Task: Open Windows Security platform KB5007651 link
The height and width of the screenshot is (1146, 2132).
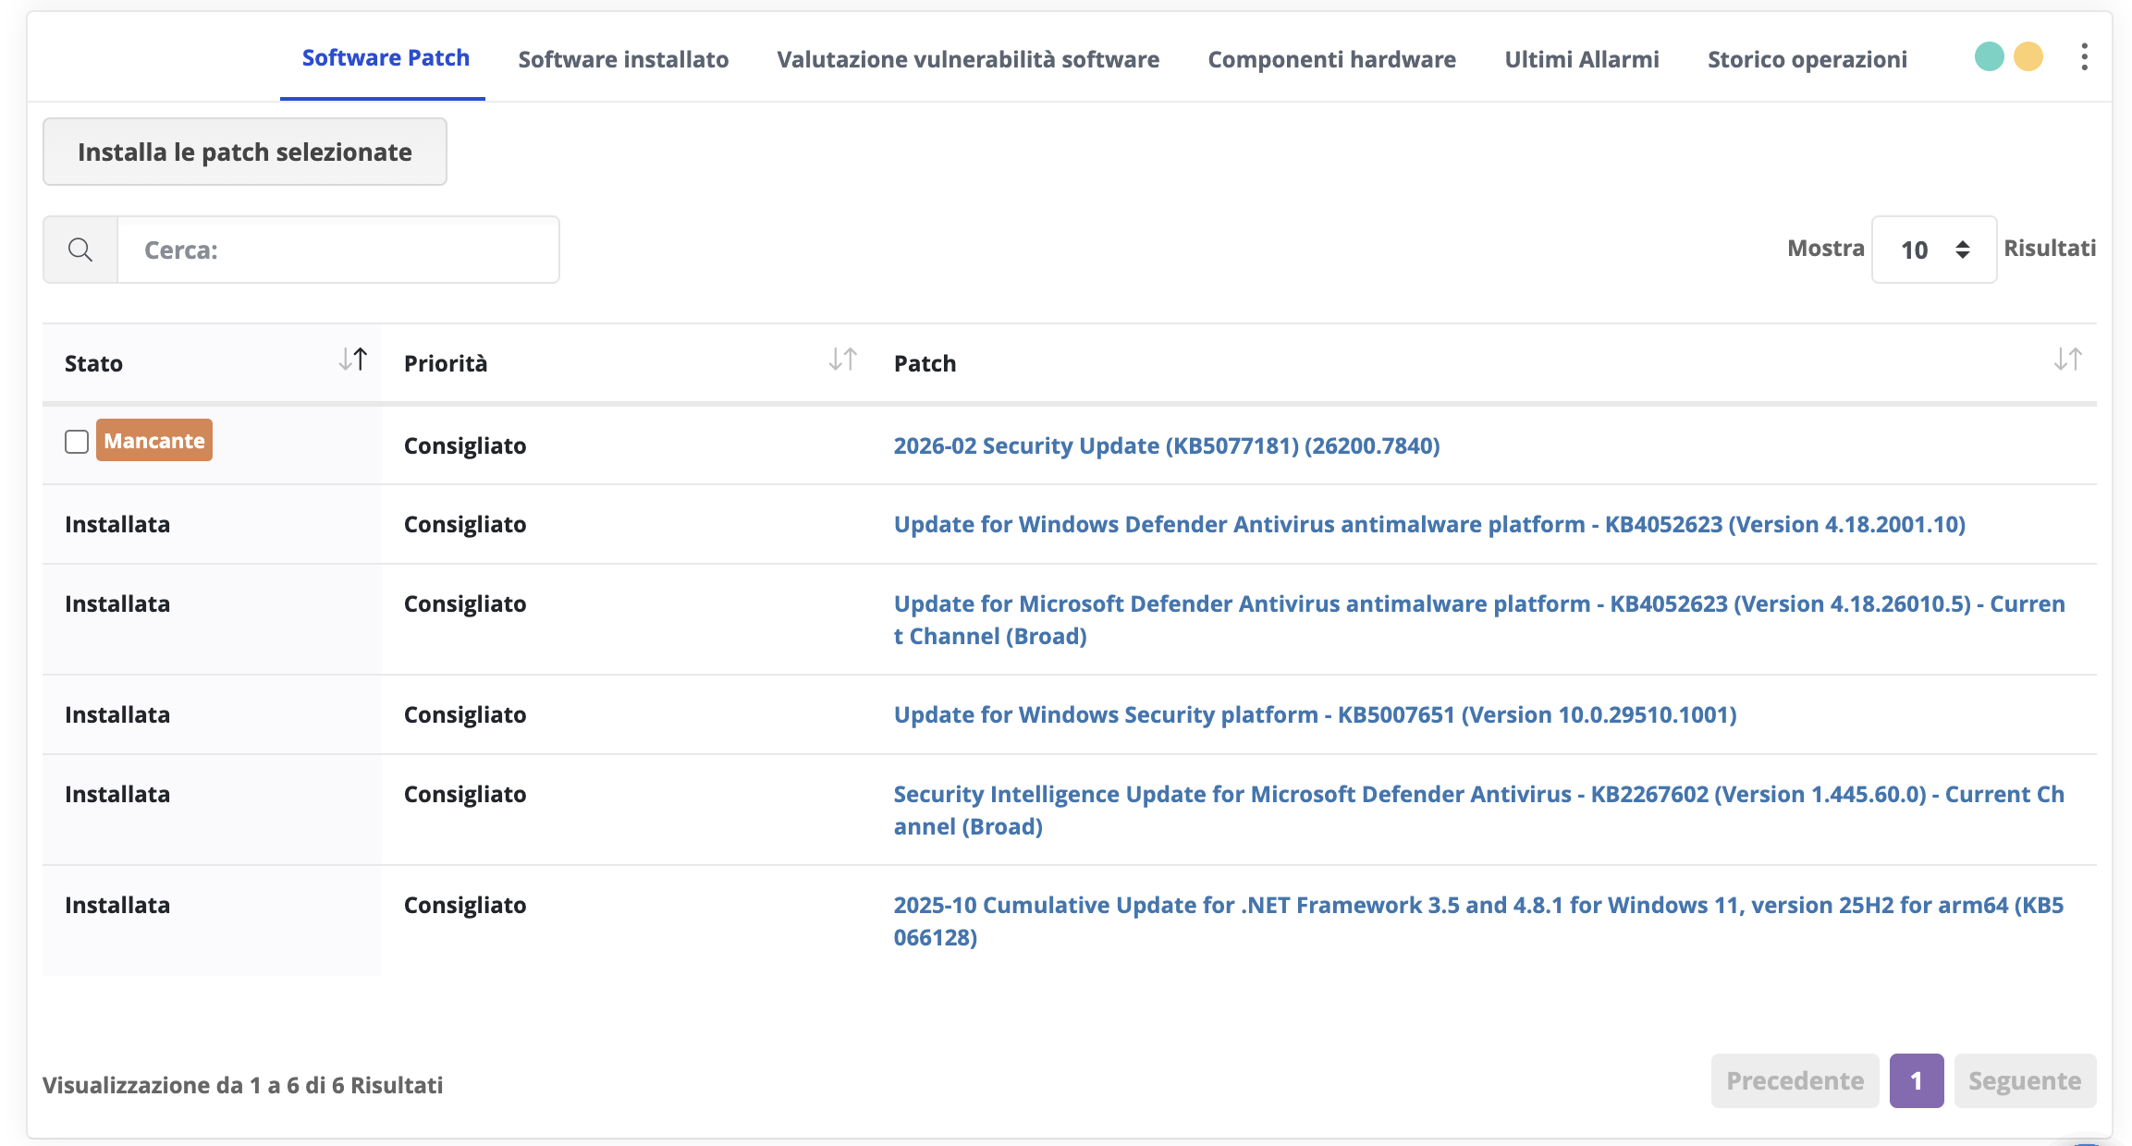Action: tap(1315, 714)
